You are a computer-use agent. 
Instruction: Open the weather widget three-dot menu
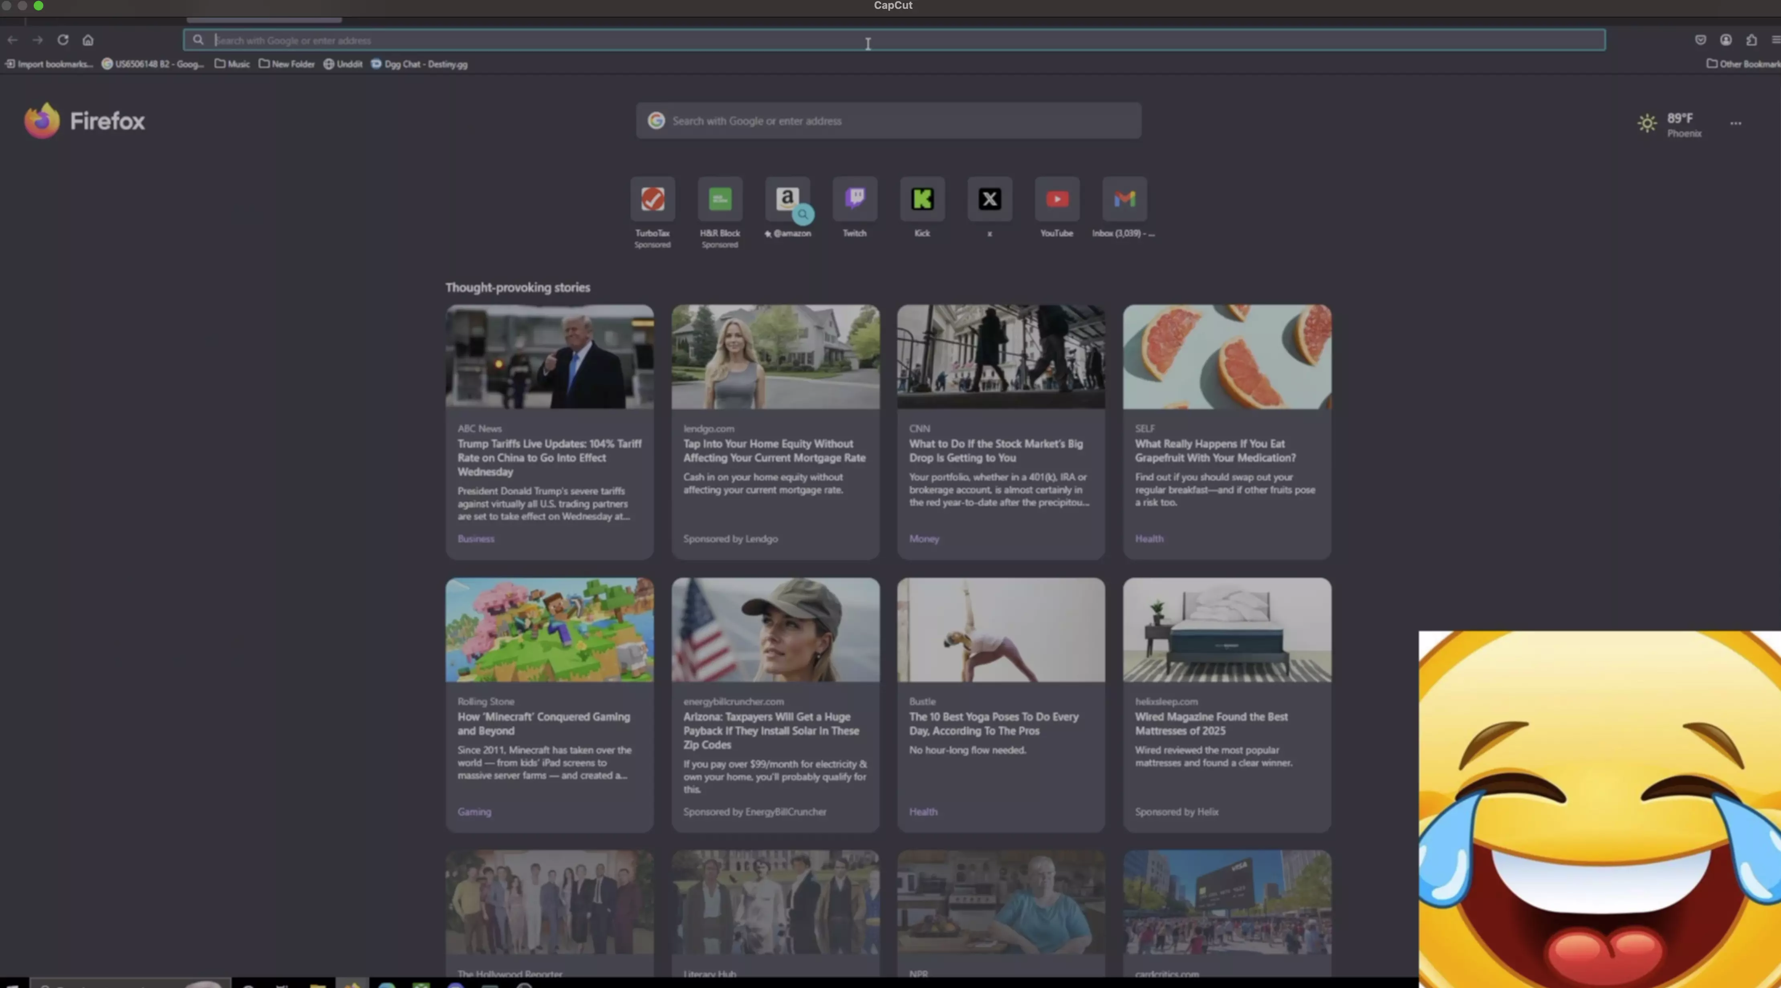coord(1736,123)
